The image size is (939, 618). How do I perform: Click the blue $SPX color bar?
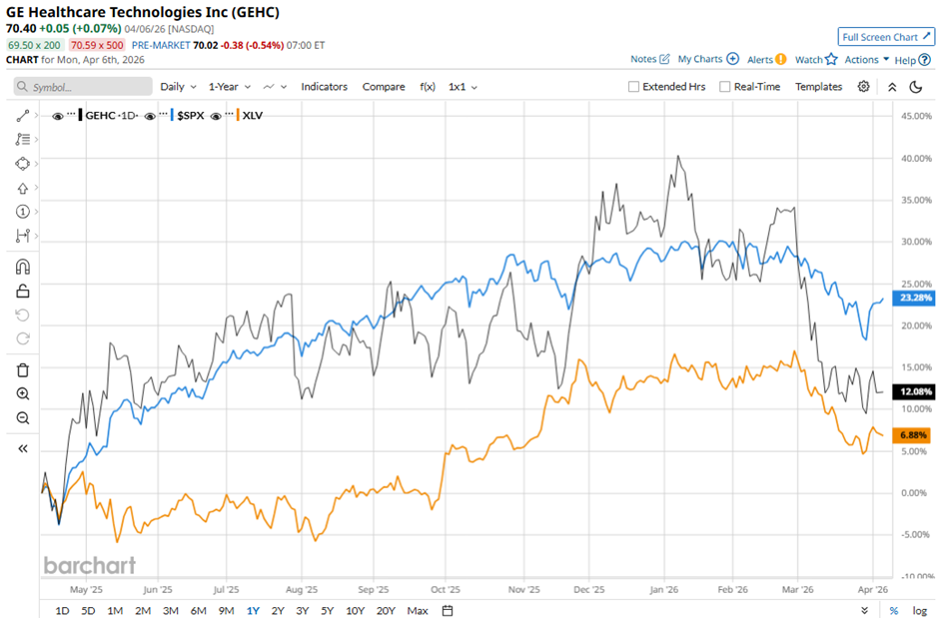tap(172, 116)
